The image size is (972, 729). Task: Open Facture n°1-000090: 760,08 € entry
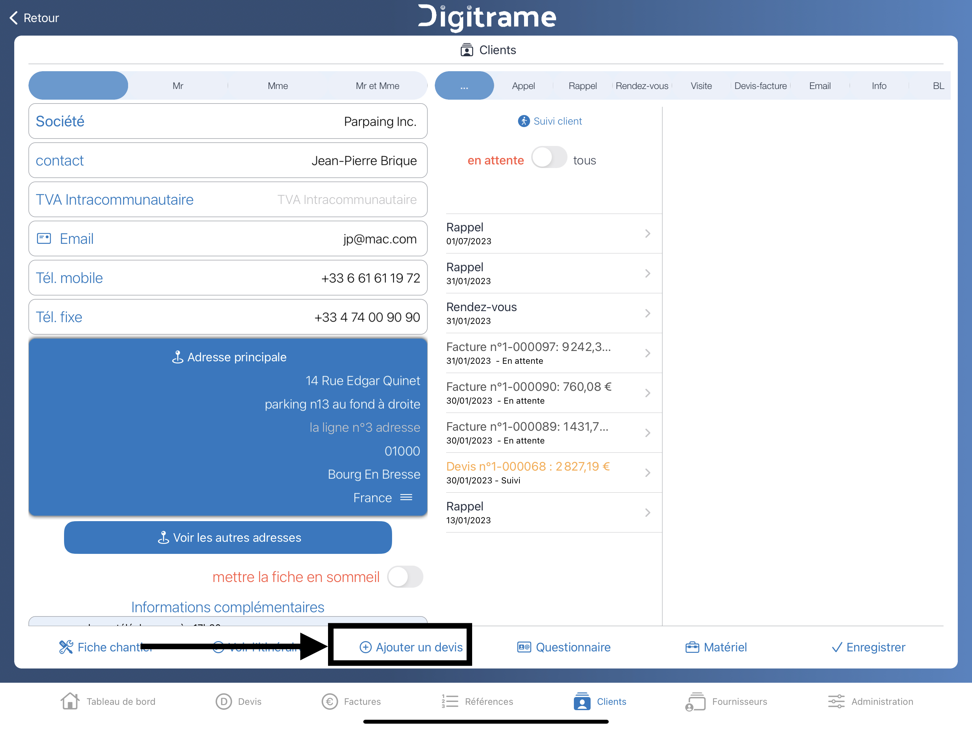click(554, 393)
